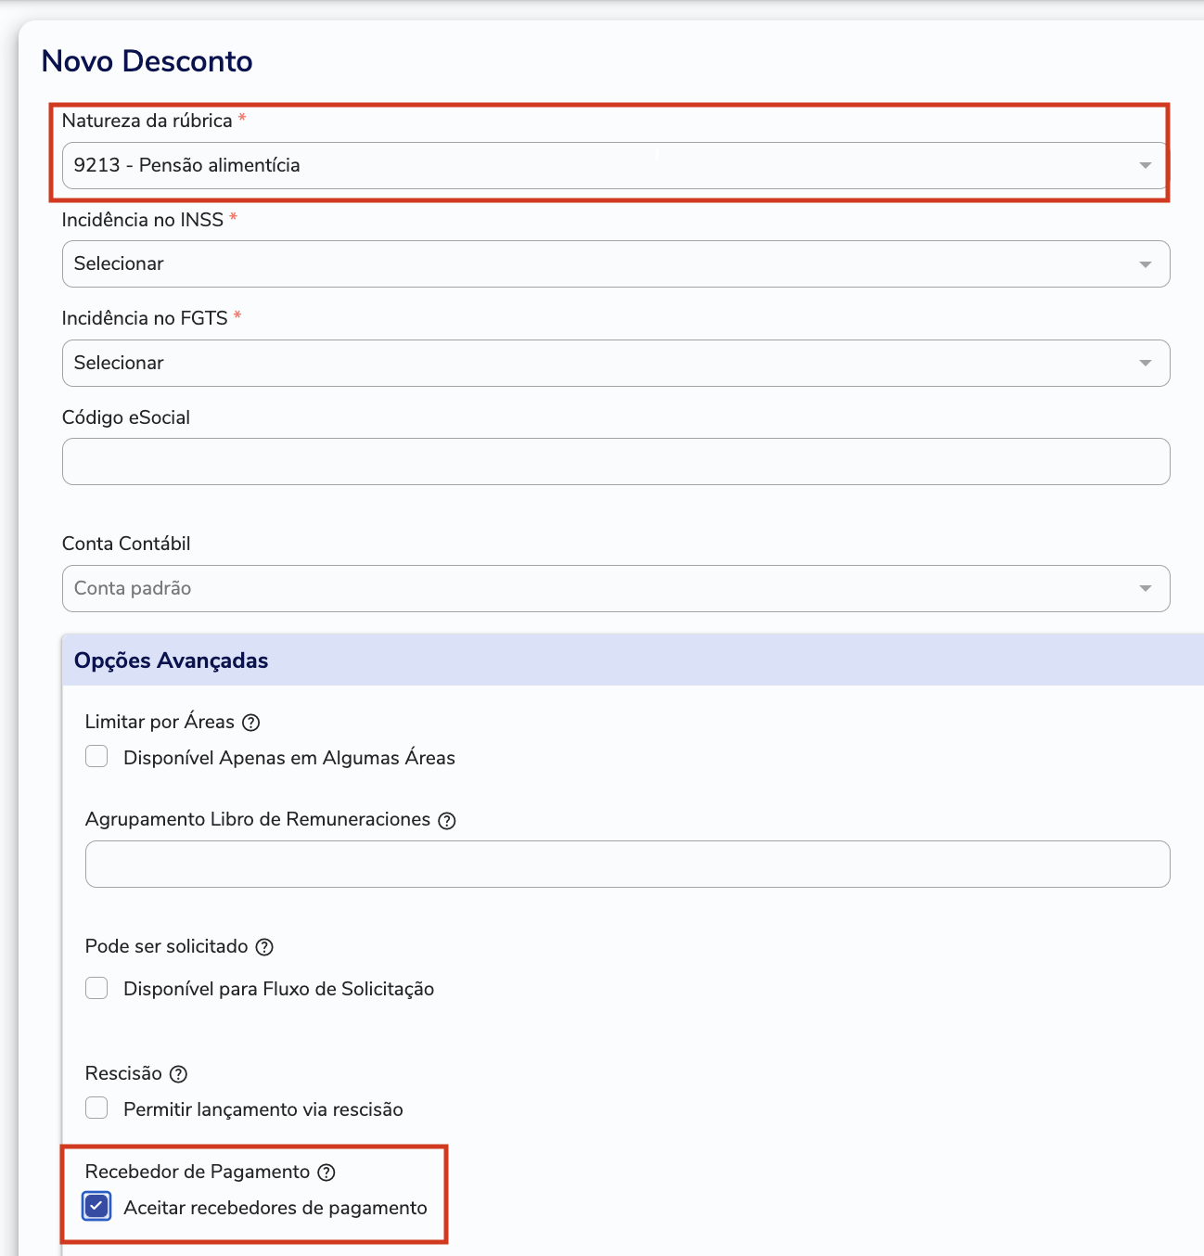1204x1256 pixels.
Task: Expand the Incidência no INSS dropdown
Action: [616, 264]
